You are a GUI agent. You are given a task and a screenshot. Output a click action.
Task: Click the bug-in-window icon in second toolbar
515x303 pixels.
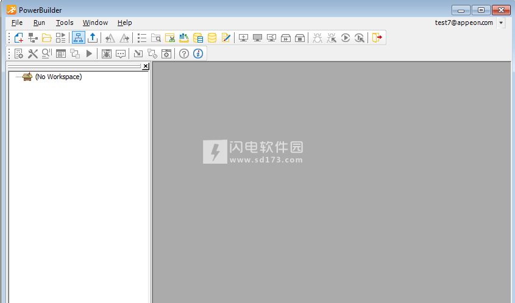tap(107, 54)
